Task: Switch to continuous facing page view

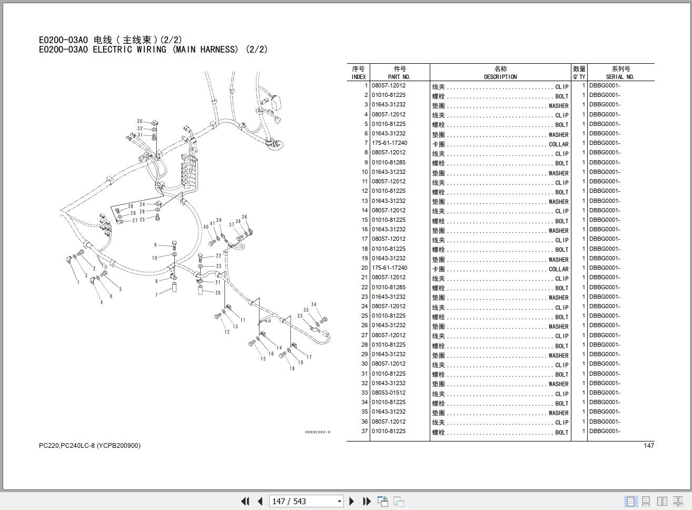Action: click(678, 501)
